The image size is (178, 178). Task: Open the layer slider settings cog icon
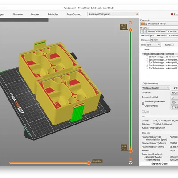click(130, 163)
